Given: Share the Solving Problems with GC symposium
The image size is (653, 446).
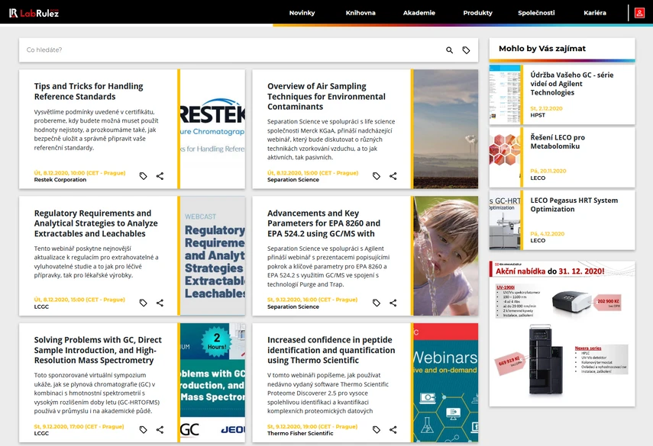Looking at the screenshot, I should [x=160, y=429].
